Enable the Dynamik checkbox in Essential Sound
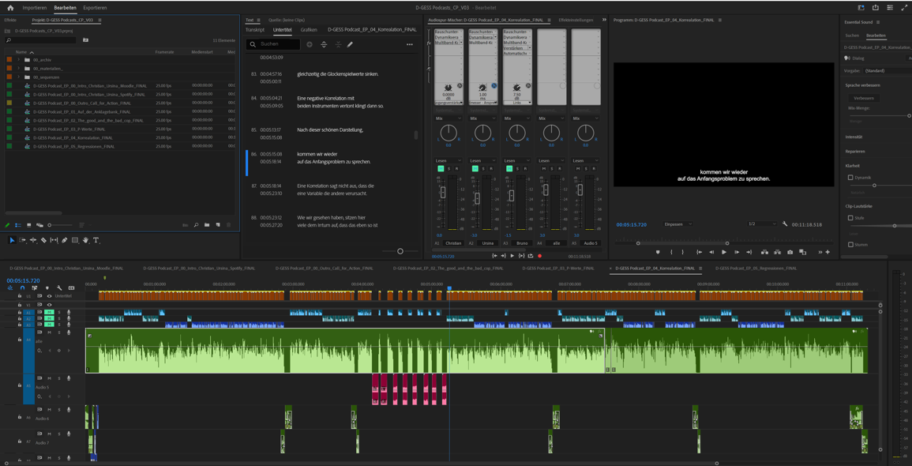 point(850,177)
